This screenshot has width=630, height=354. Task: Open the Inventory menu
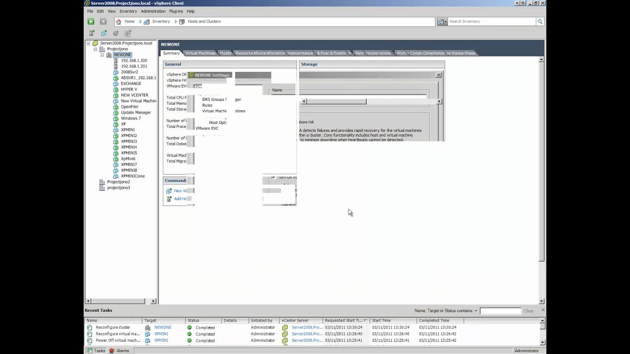(128, 11)
